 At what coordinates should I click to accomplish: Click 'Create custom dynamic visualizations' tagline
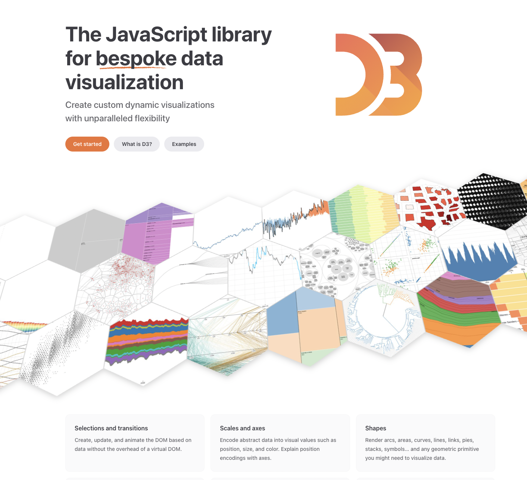[x=140, y=105]
